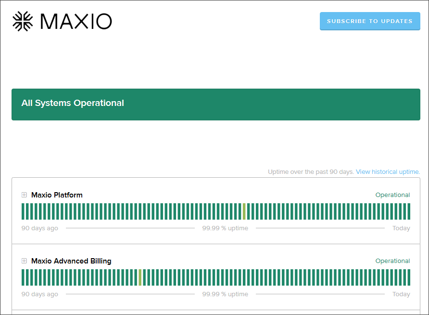This screenshot has height=315, width=429.
Task: Click the Maxio logo in the header
Action: pyautogui.click(x=62, y=21)
